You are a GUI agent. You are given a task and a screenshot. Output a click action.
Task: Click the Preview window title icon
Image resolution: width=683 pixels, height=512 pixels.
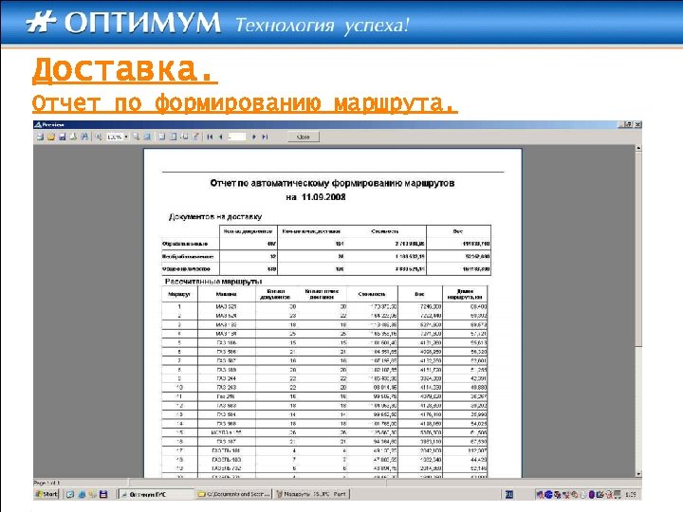[38, 124]
